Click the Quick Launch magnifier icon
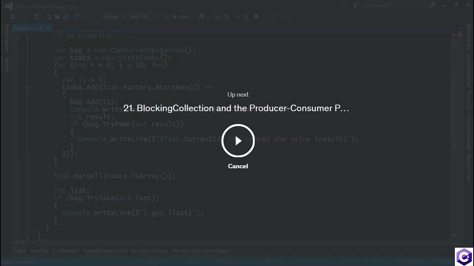The height and width of the screenshot is (266, 474). (x=432, y=5)
